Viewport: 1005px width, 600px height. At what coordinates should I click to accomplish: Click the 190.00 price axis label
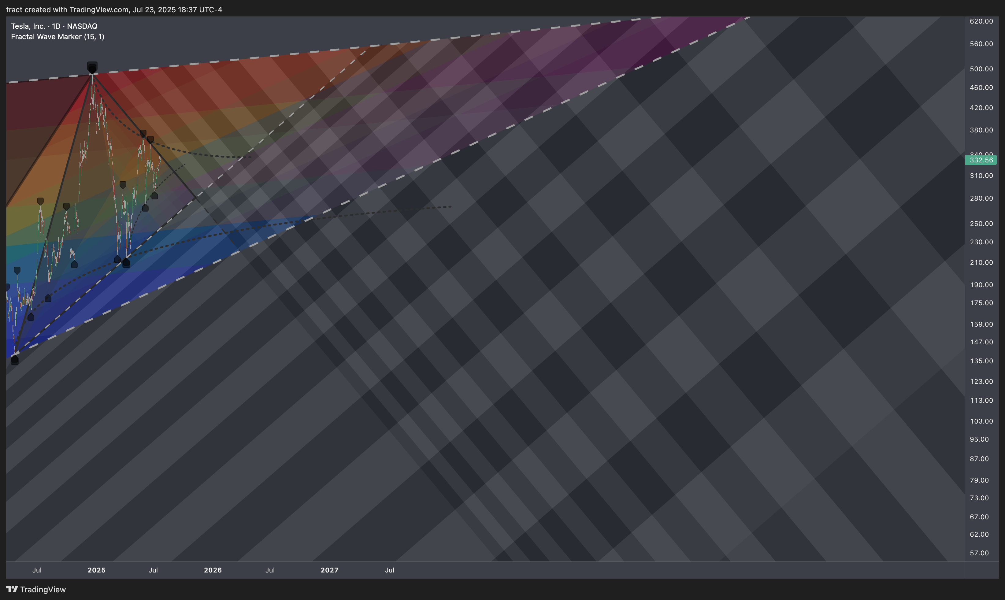981,285
